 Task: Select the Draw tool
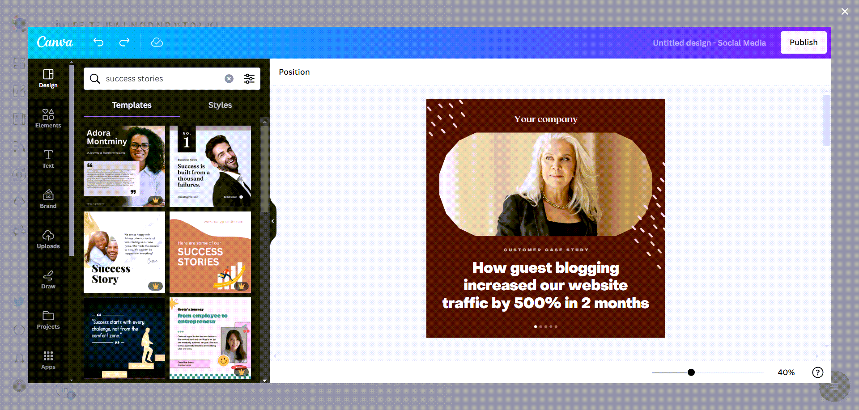point(48,280)
